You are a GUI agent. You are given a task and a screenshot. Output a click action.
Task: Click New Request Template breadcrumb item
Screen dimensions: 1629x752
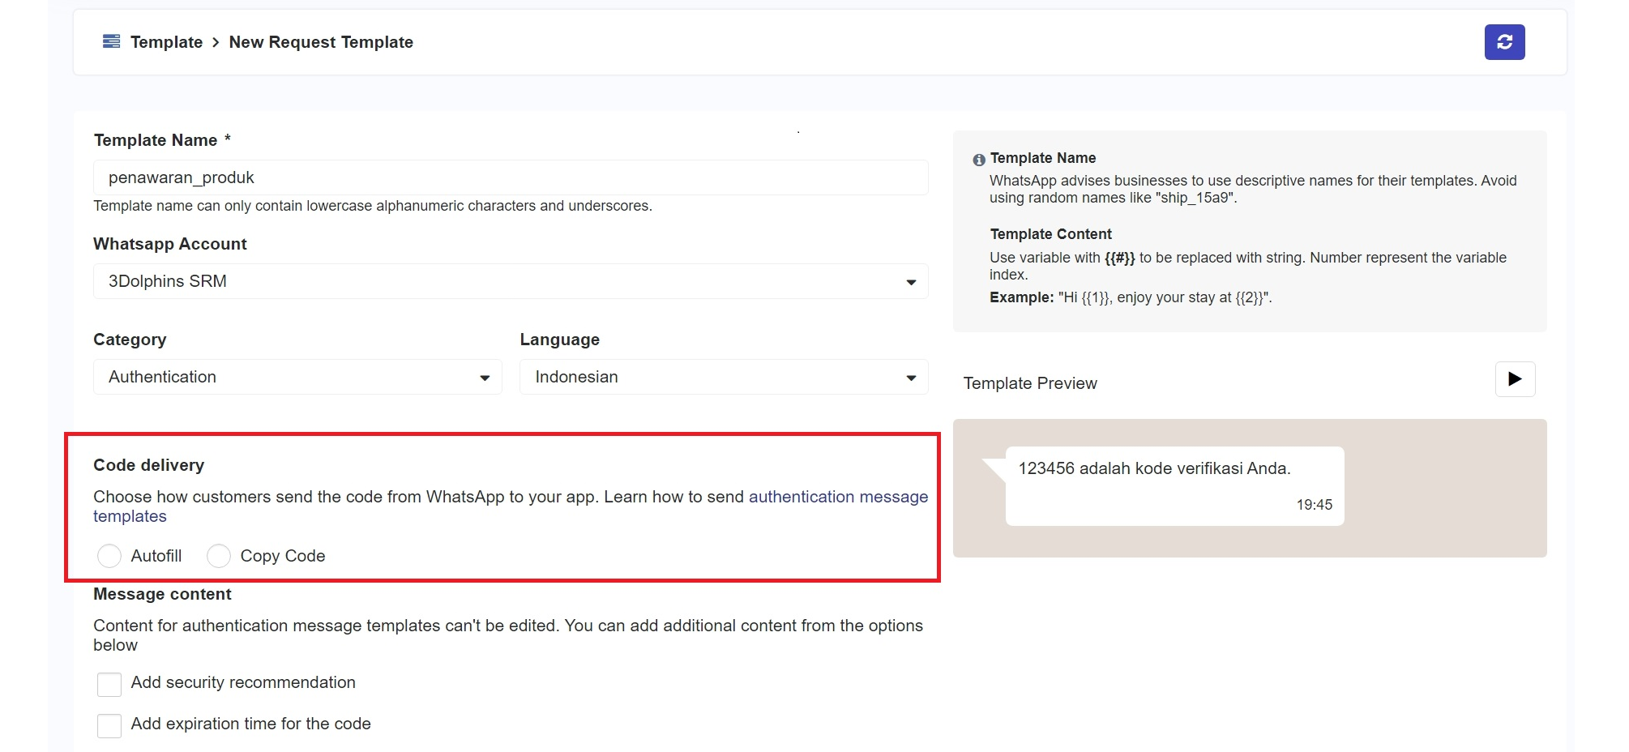tap(321, 42)
